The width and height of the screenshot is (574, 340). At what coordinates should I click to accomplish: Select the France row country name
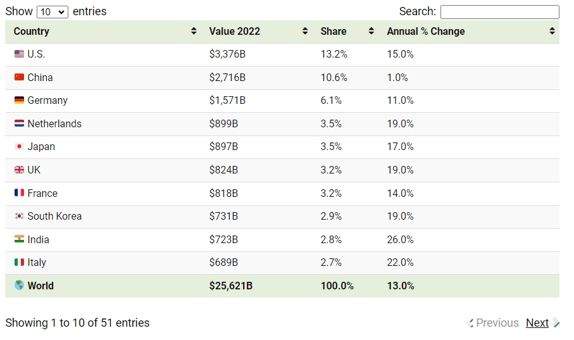click(42, 193)
